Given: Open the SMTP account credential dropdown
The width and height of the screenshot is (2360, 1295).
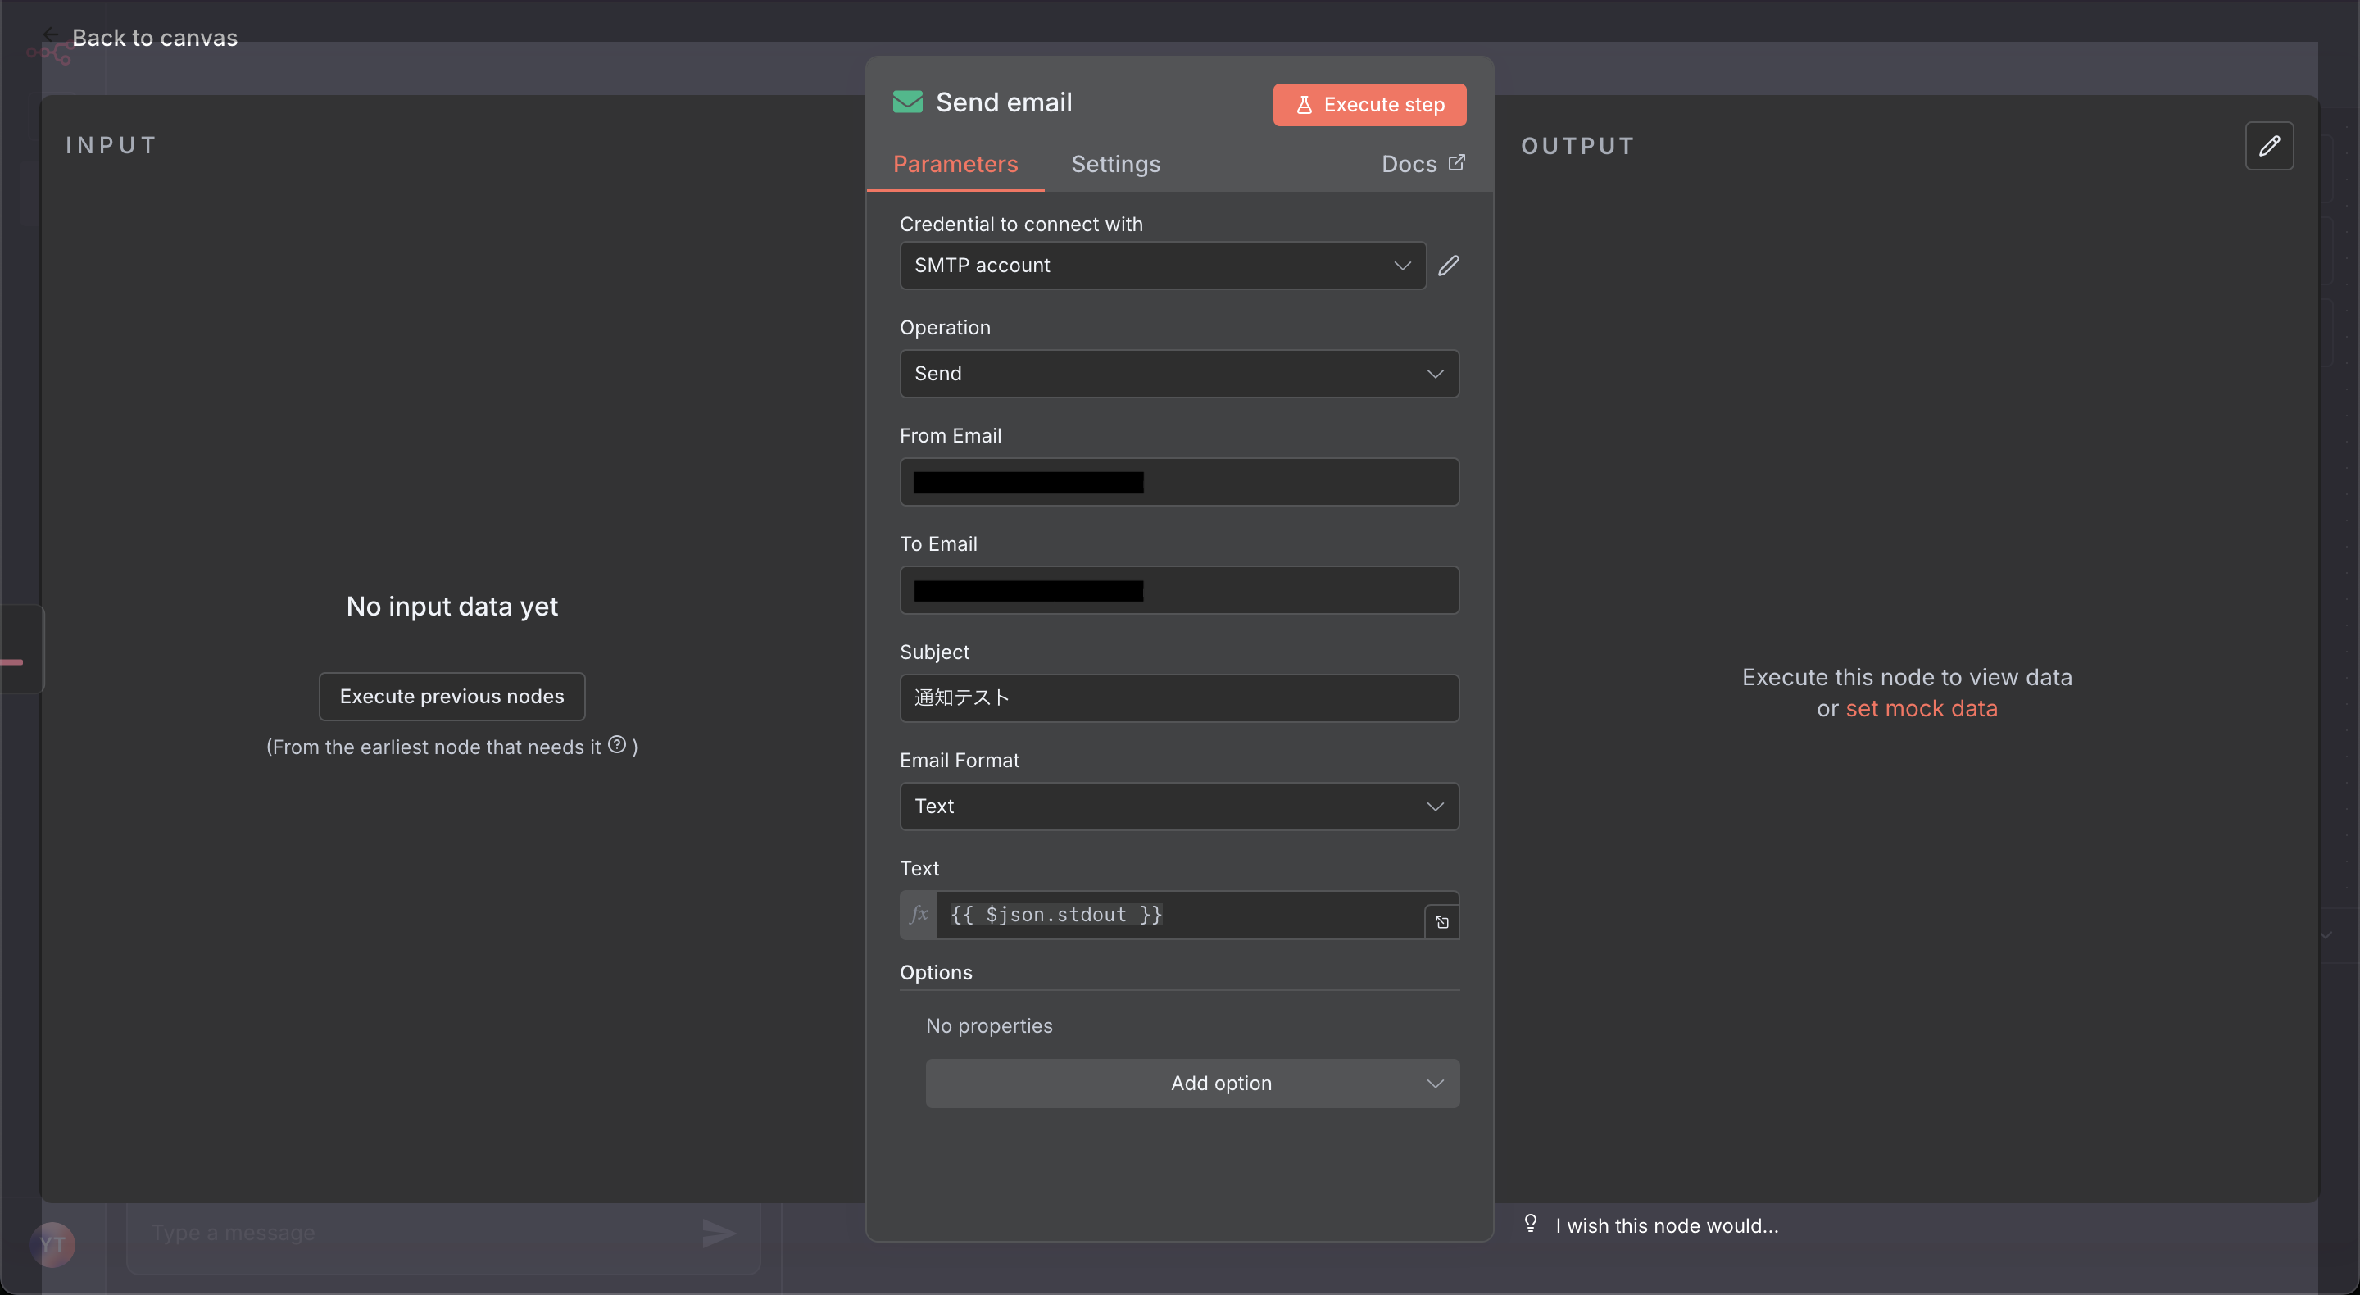Looking at the screenshot, I should pyautogui.click(x=1162, y=266).
